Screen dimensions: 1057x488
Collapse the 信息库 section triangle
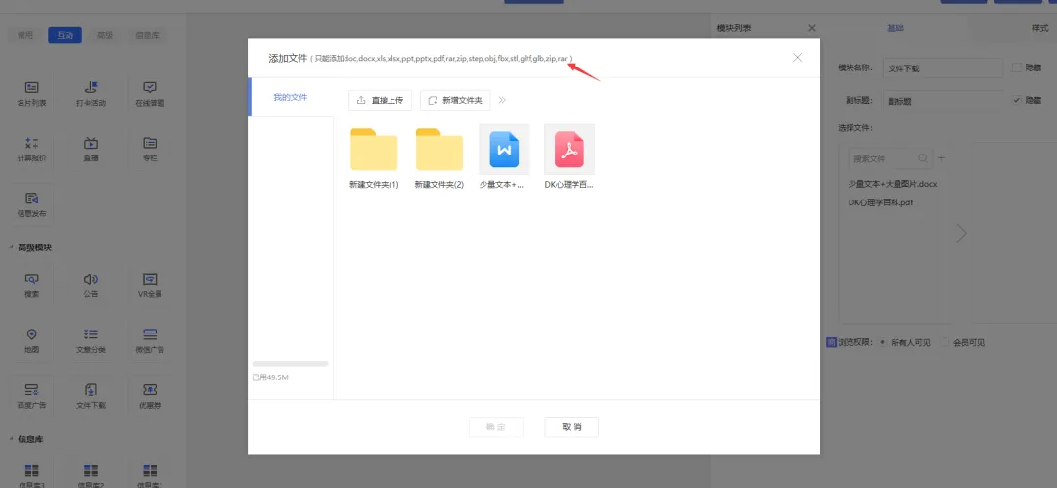(11, 439)
